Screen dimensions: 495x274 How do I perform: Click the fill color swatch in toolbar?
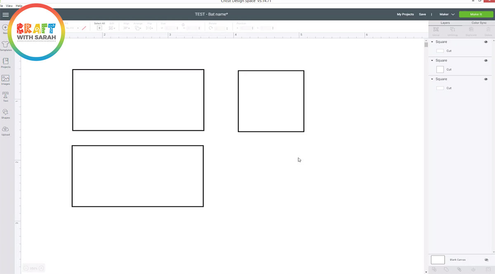coord(84,28)
